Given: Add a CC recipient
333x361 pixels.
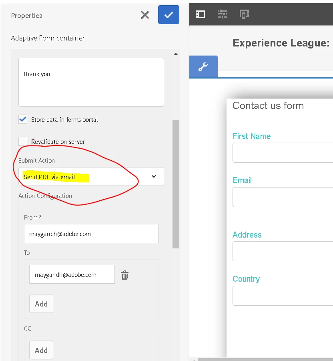Looking at the screenshot, I should point(41,350).
